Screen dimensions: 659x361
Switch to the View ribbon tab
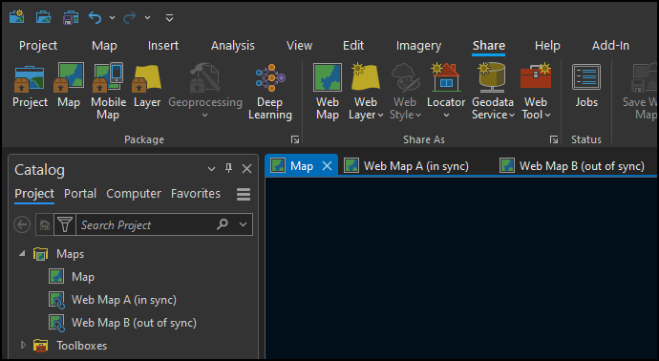(299, 46)
